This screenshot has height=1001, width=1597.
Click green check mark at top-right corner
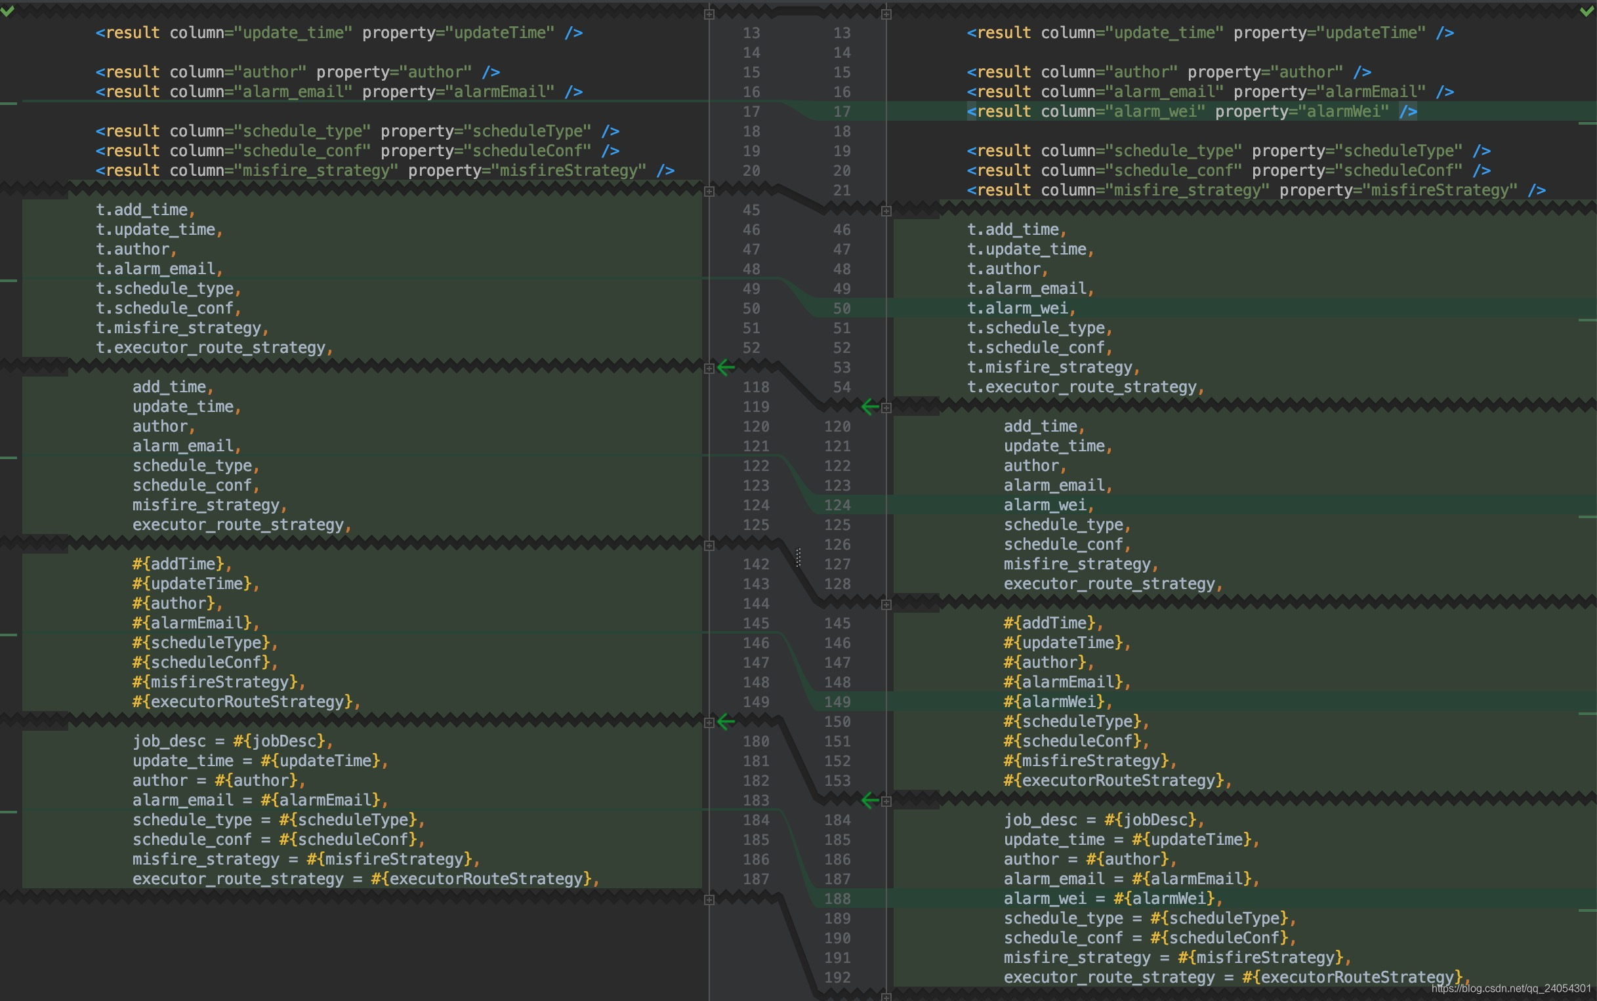point(1587,11)
